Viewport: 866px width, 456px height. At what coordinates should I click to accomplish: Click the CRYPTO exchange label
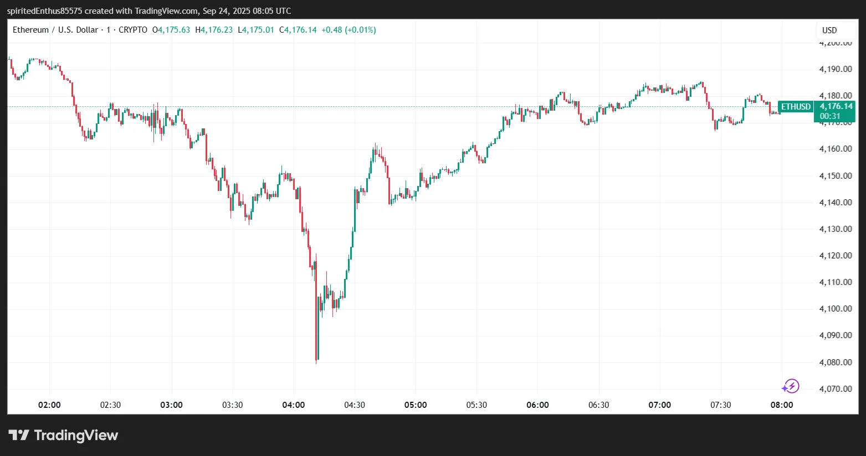click(x=133, y=30)
